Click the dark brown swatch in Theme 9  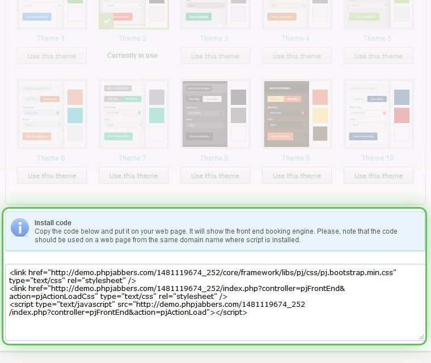(320, 134)
